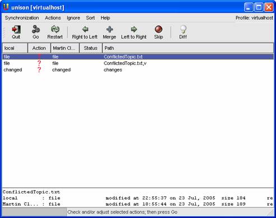Click the Status column header

tap(91, 48)
